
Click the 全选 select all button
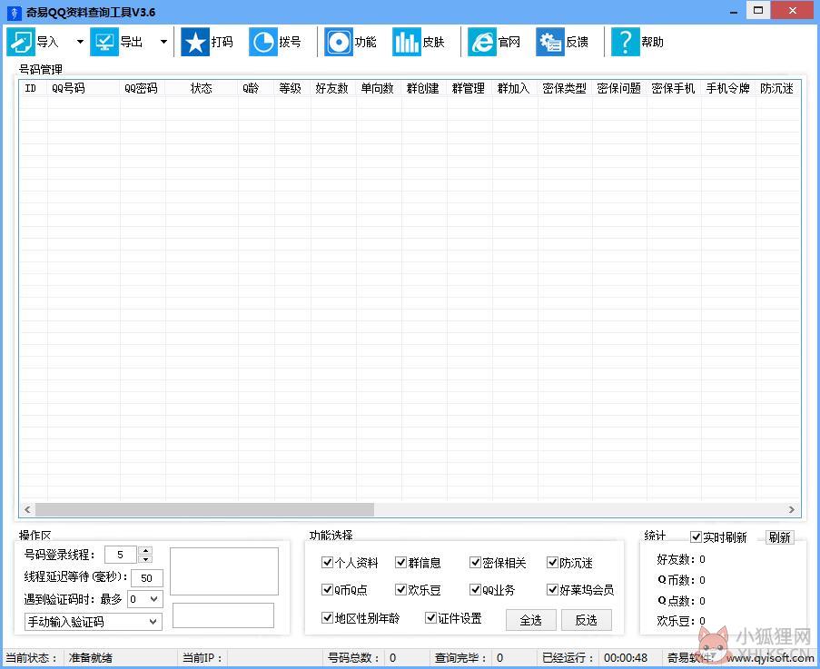(531, 620)
